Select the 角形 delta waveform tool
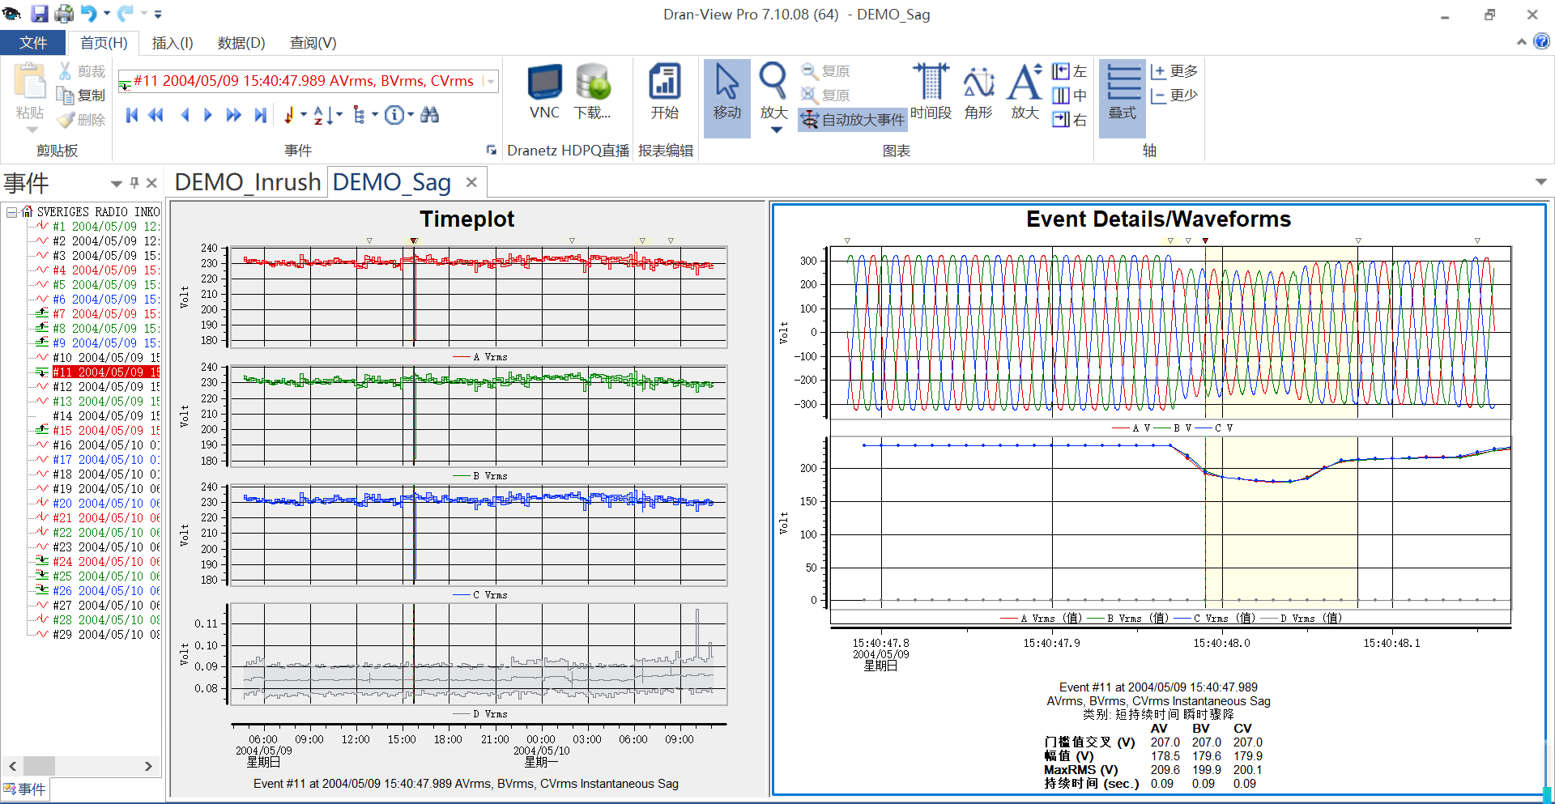This screenshot has width=1555, height=804. (978, 91)
